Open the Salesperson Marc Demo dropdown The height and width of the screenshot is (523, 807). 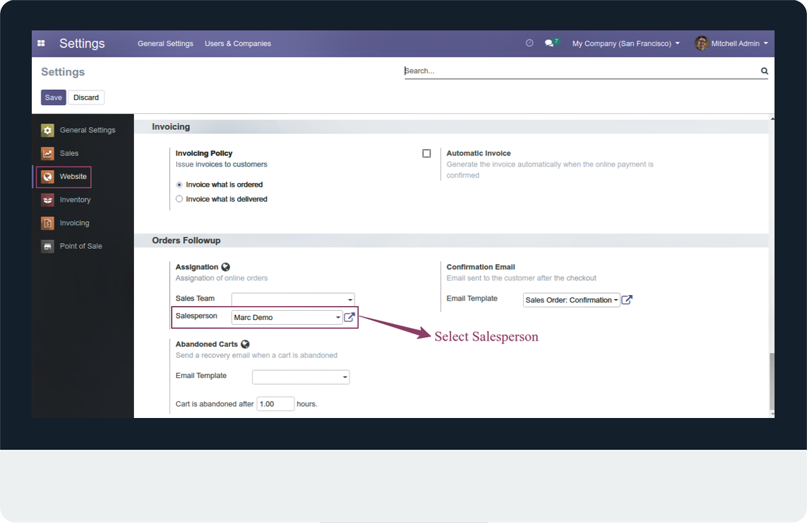point(287,317)
